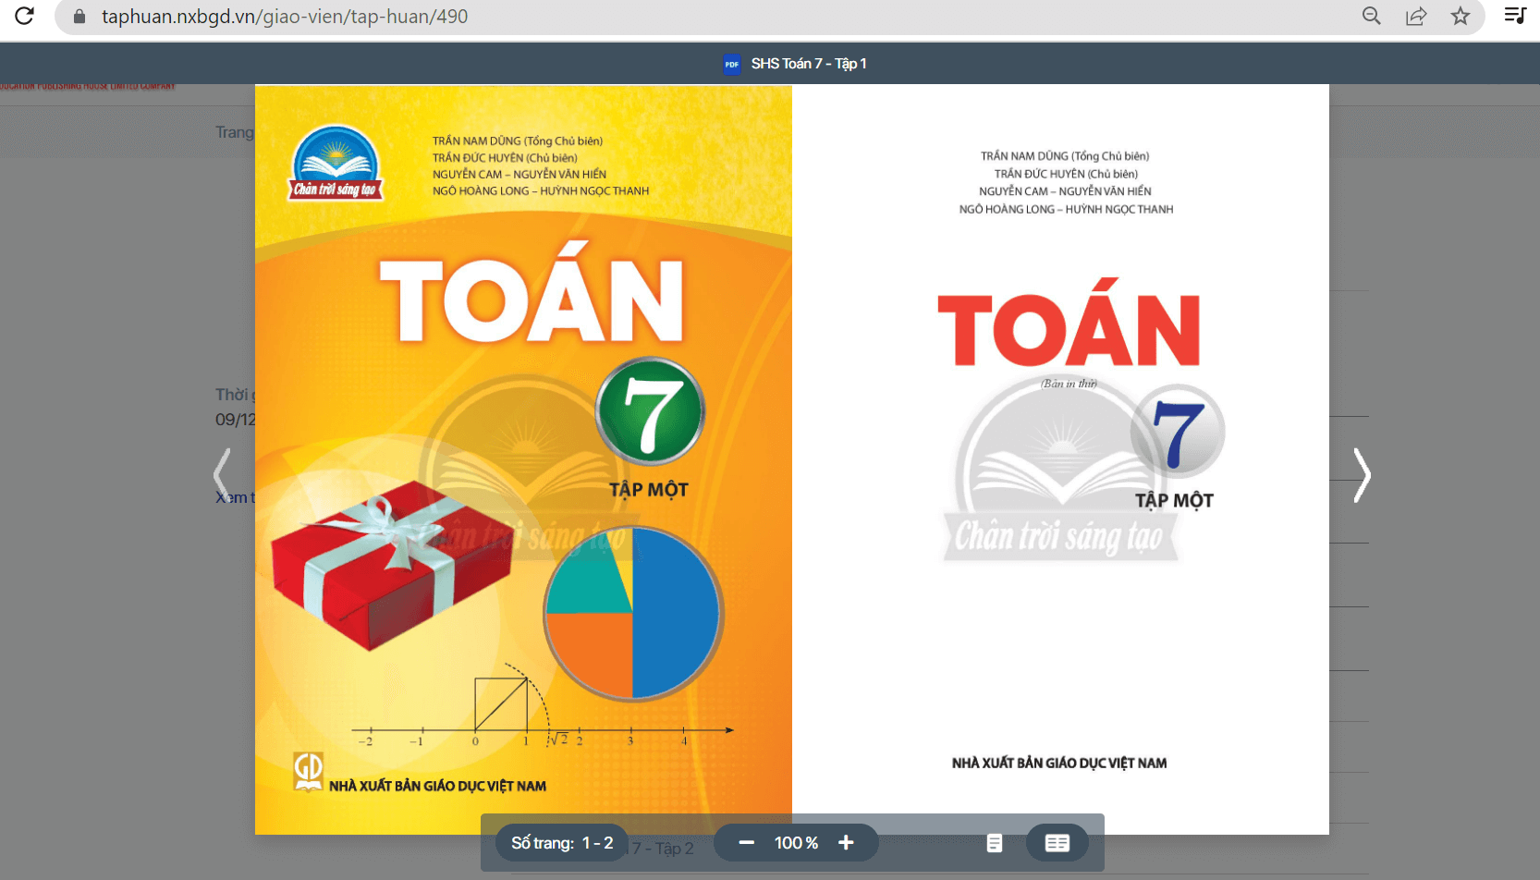Click 'NHÀ XUẤT BẢN GIÁO DỤC VIỆT NAM' on title page
The image size is (1540, 880).
coord(1059,763)
